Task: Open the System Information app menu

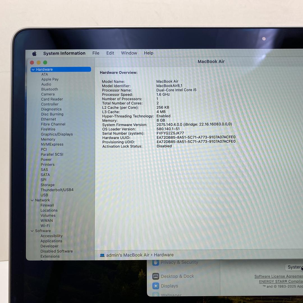Action: point(64,53)
